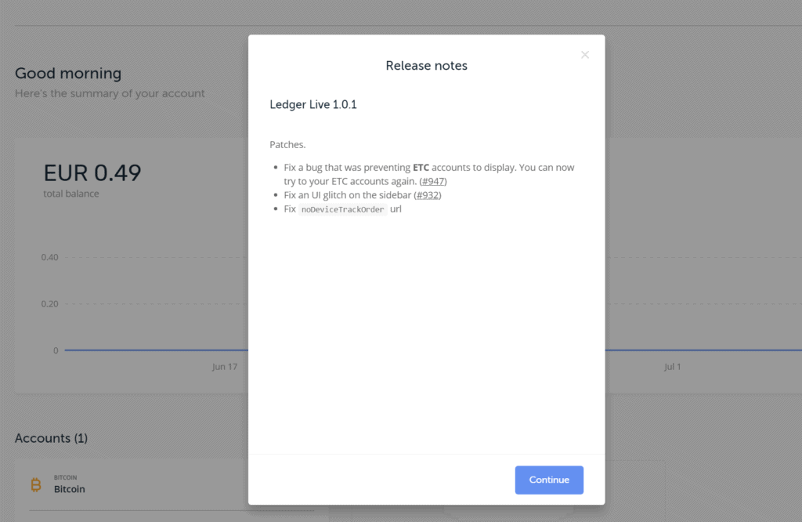Click the Continue button
802x522 pixels.
[x=549, y=480]
